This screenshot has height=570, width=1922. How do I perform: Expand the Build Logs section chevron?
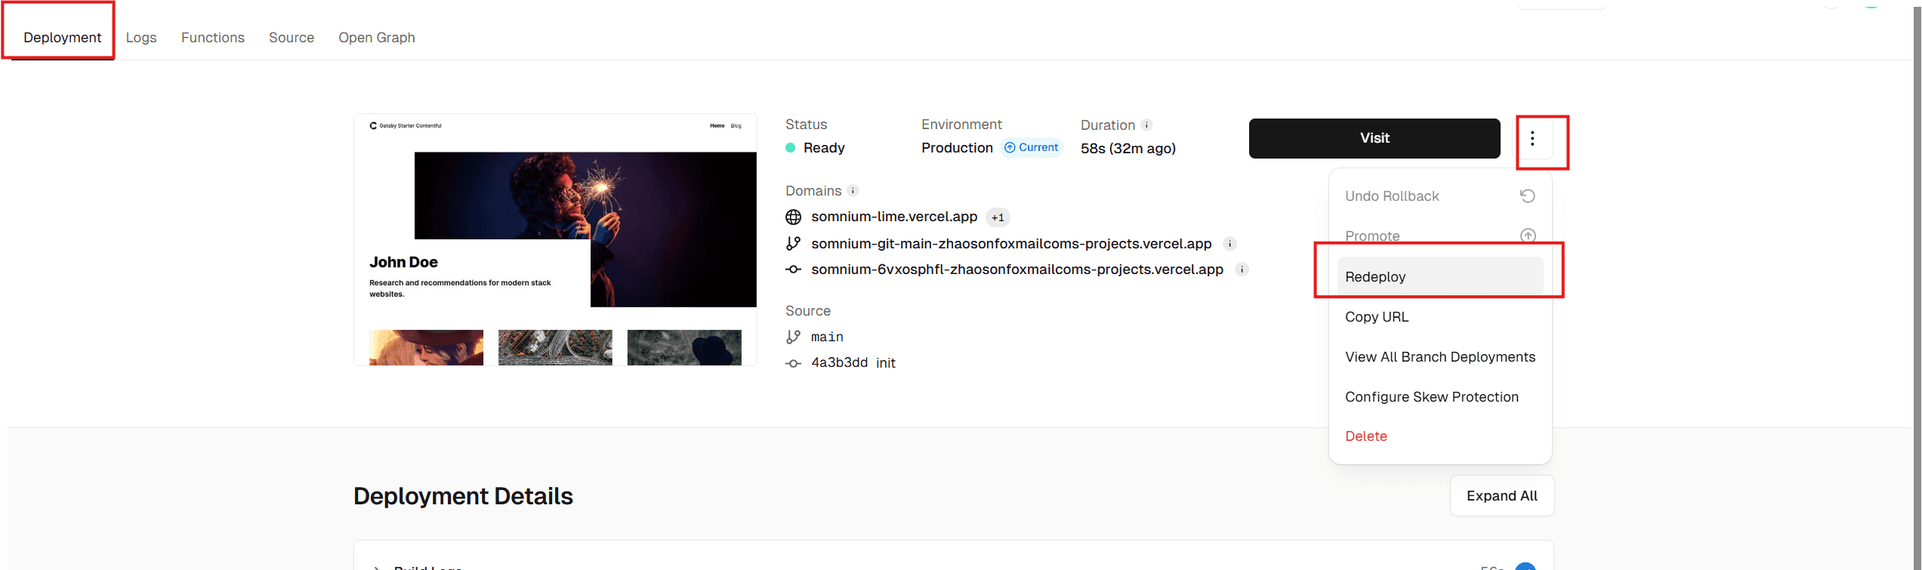click(376, 567)
